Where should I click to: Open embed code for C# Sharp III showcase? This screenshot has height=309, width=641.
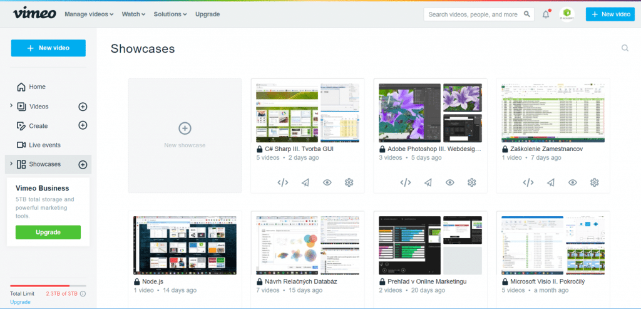283,182
